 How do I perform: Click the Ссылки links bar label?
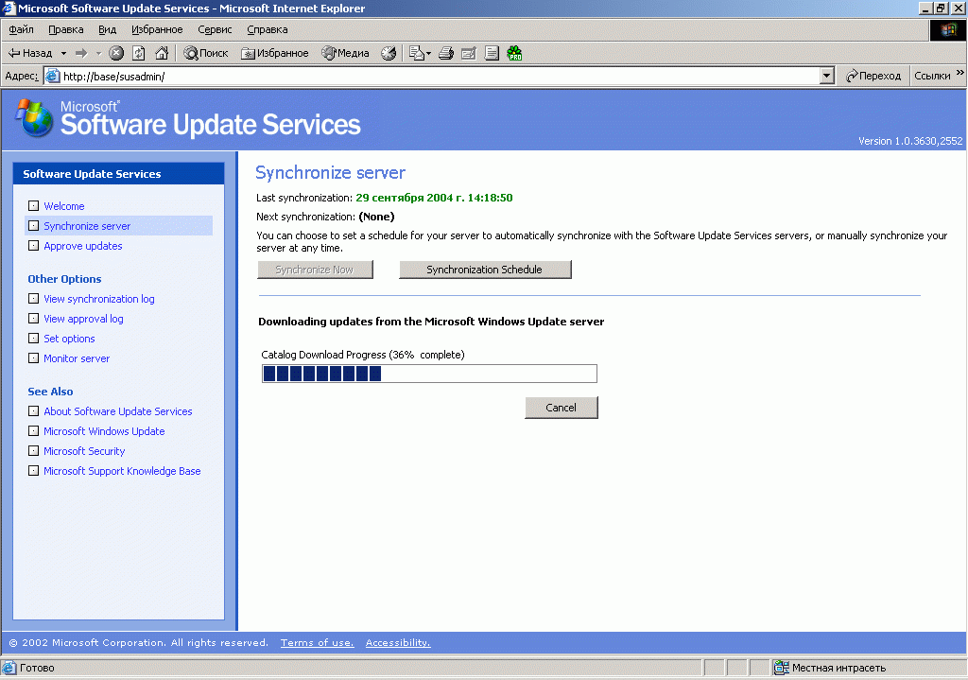pyautogui.click(x=932, y=76)
